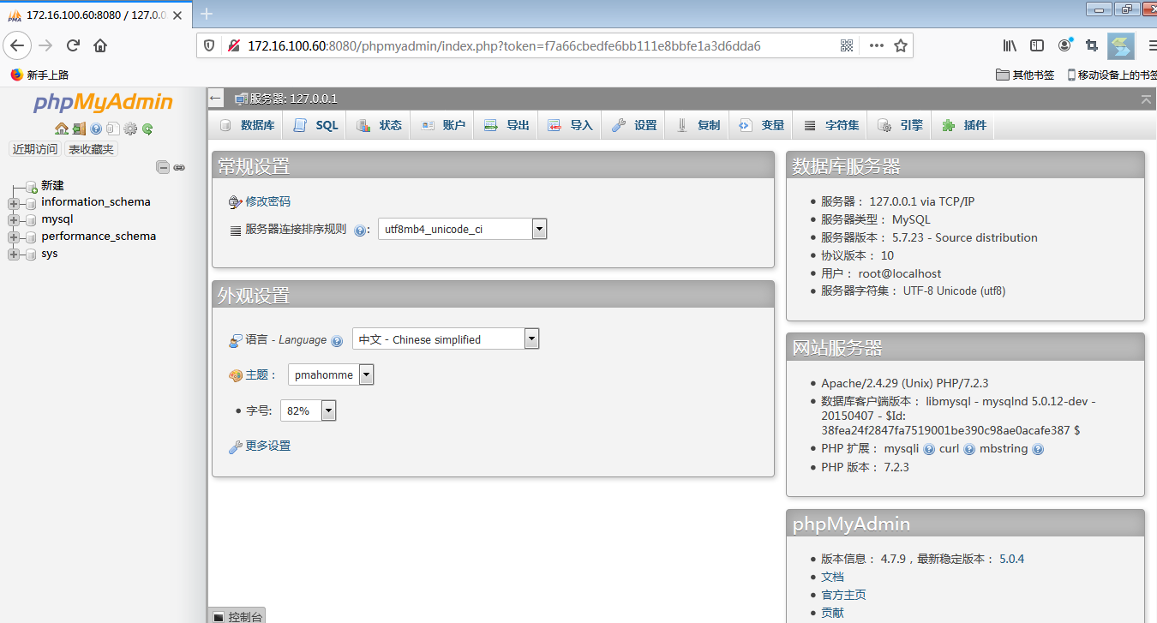The width and height of the screenshot is (1157, 623).
Task: Open the 官方主页 link
Action: (x=843, y=595)
